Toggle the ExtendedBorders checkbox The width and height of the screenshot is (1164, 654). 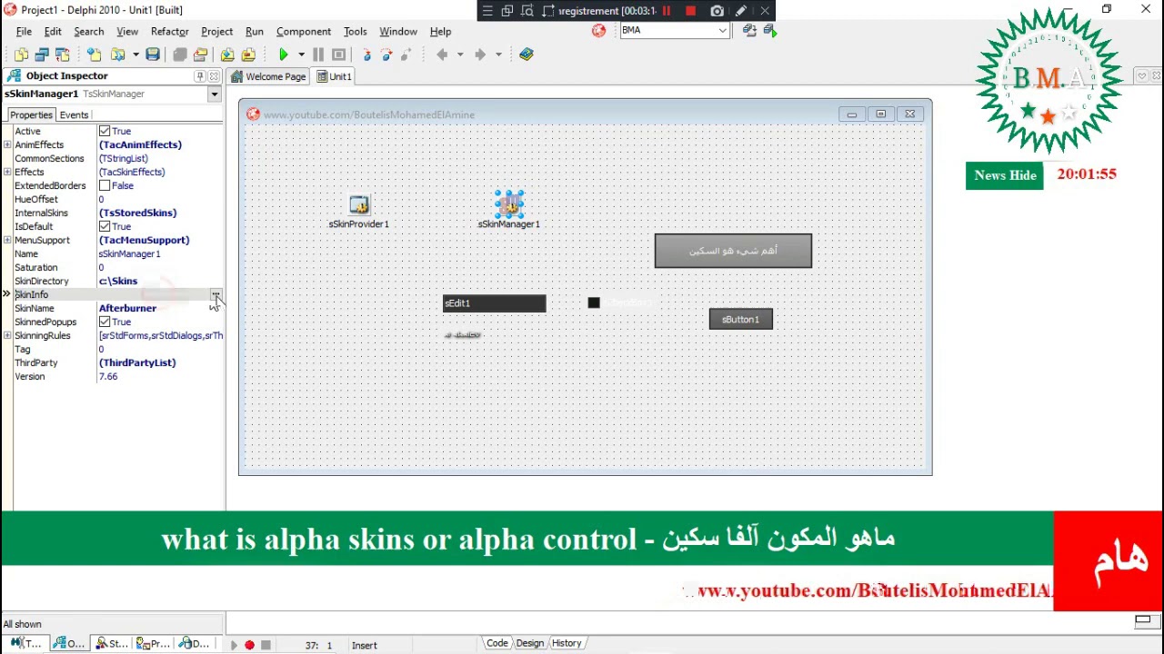[x=105, y=185]
